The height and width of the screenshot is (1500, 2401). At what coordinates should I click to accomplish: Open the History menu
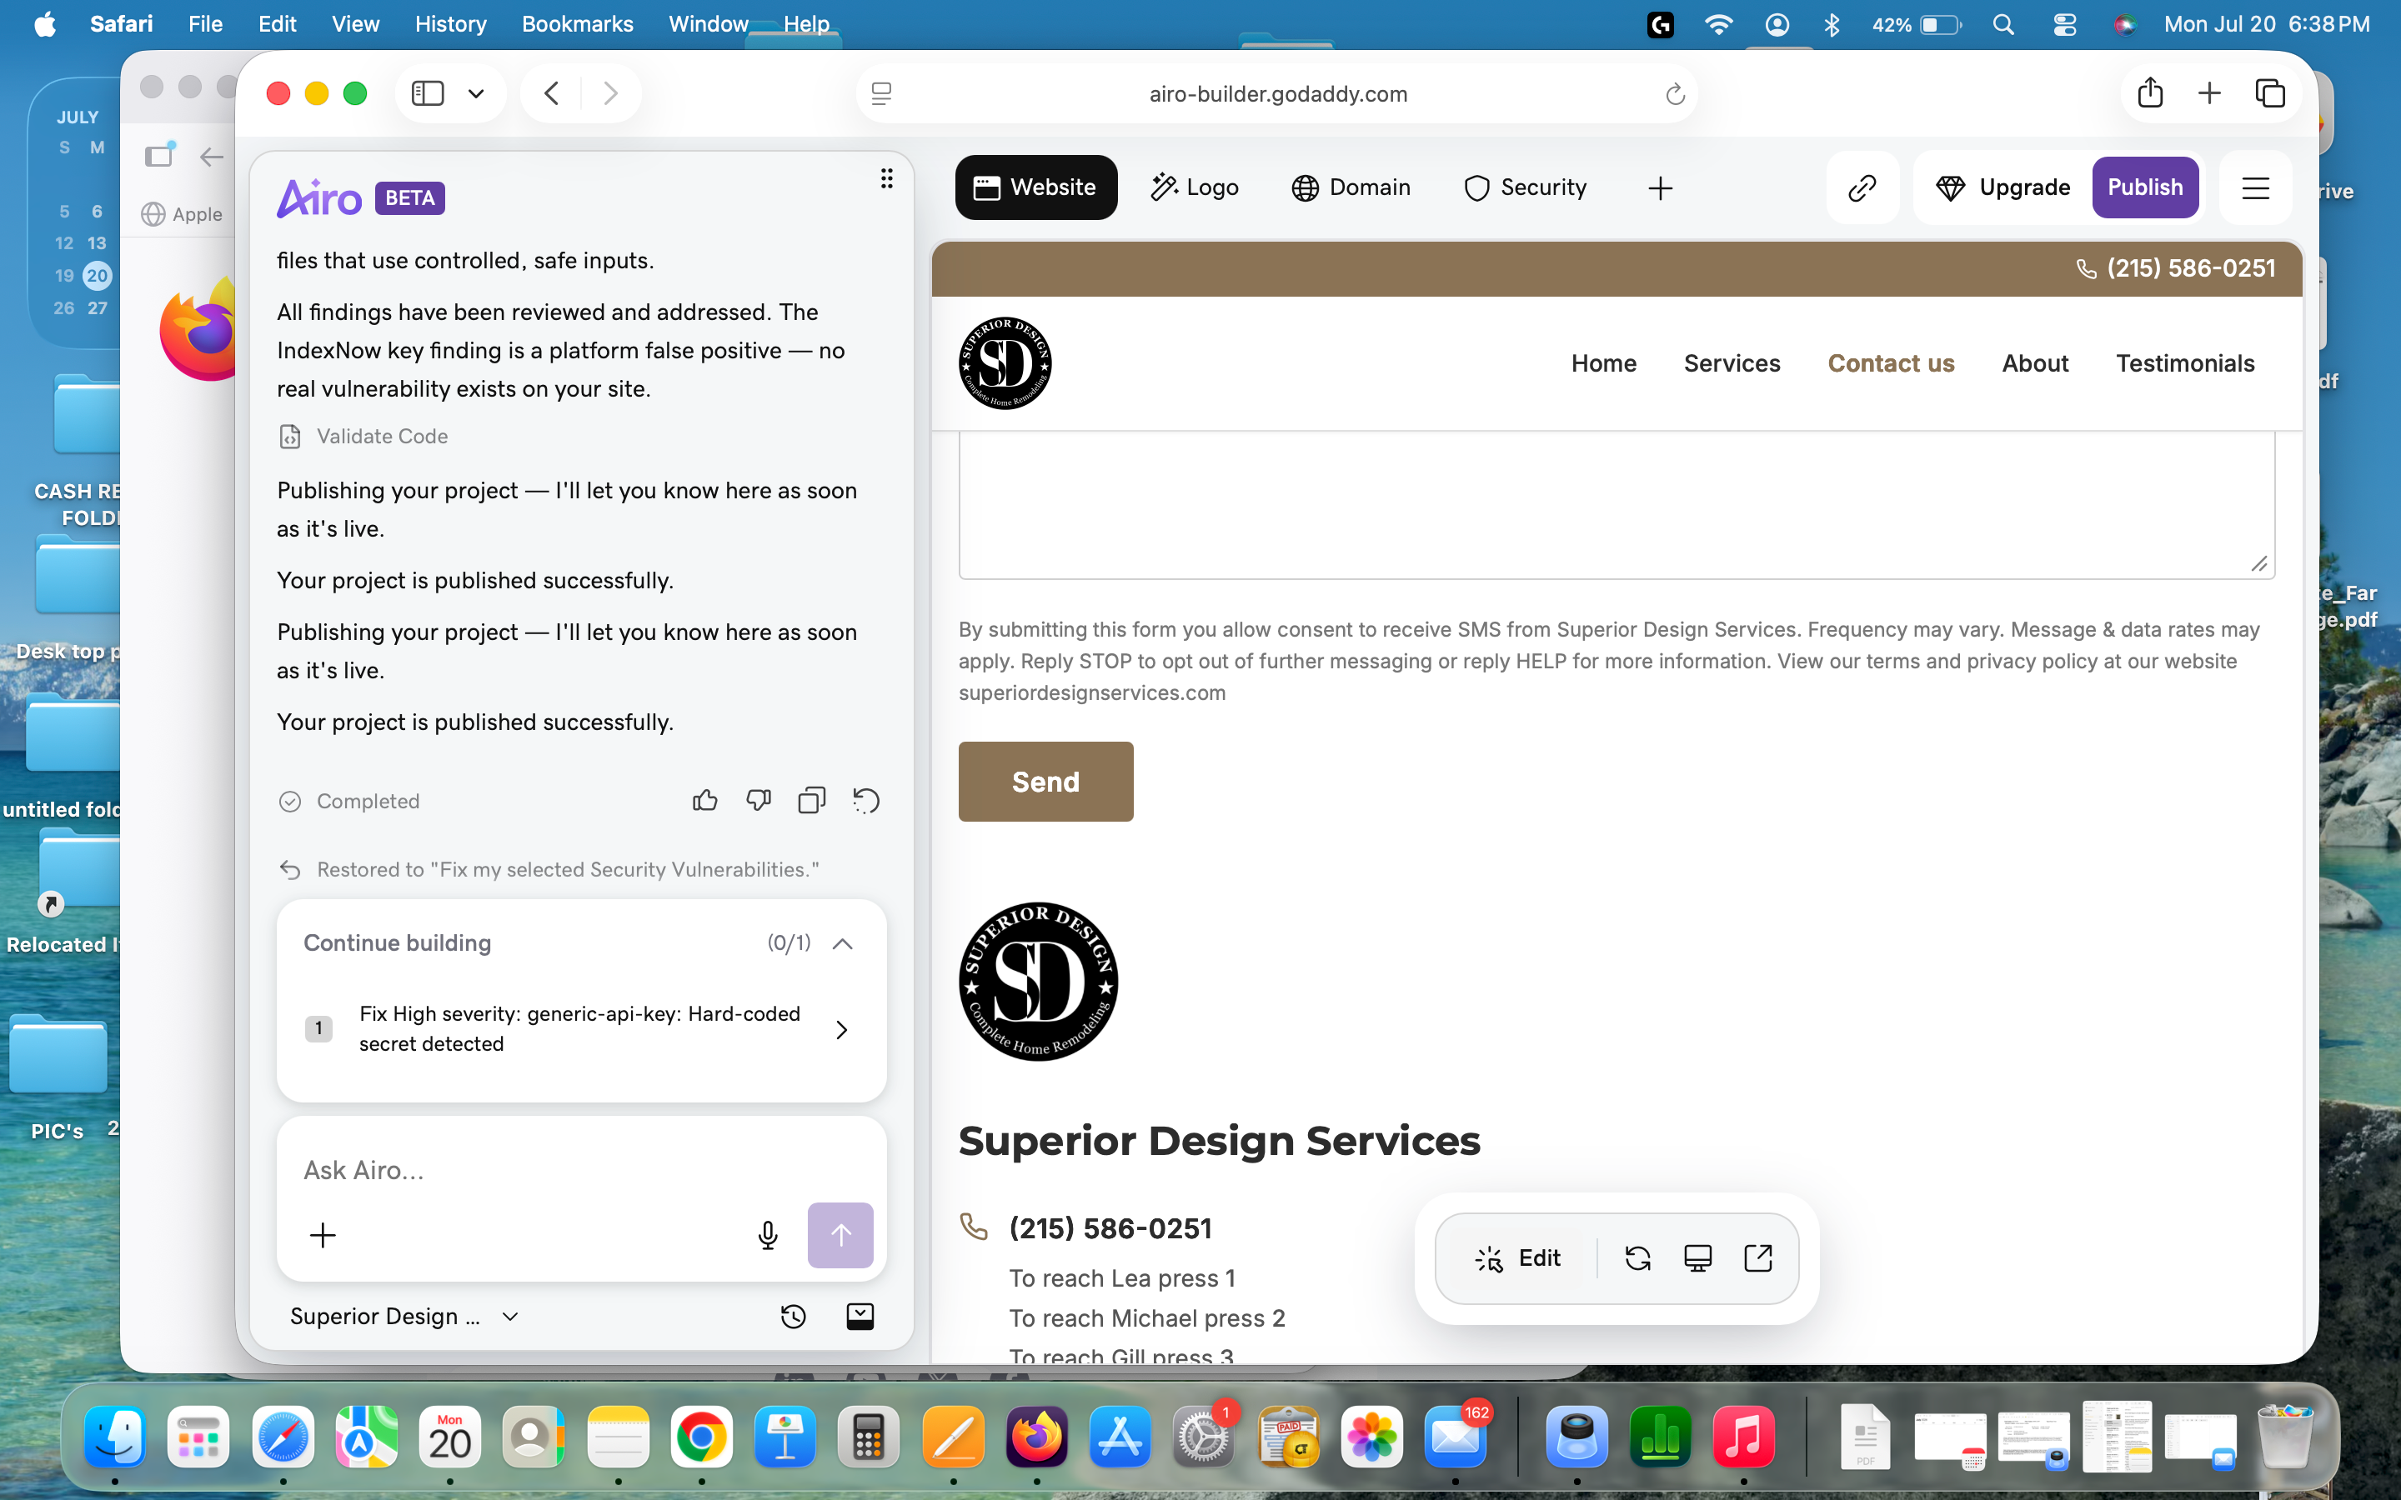(450, 24)
